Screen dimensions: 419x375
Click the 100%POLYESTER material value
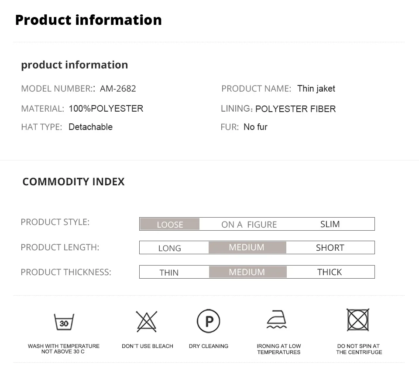(106, 109)
